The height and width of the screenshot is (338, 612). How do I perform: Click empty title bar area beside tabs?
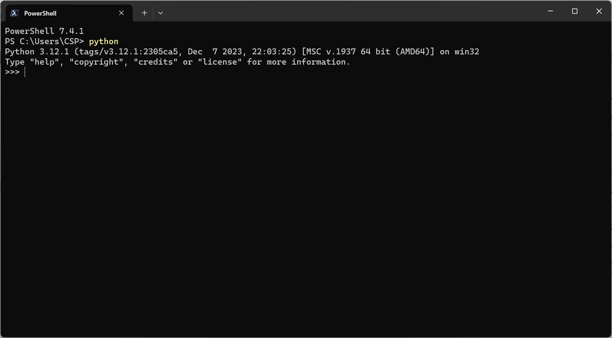(349, 11)
